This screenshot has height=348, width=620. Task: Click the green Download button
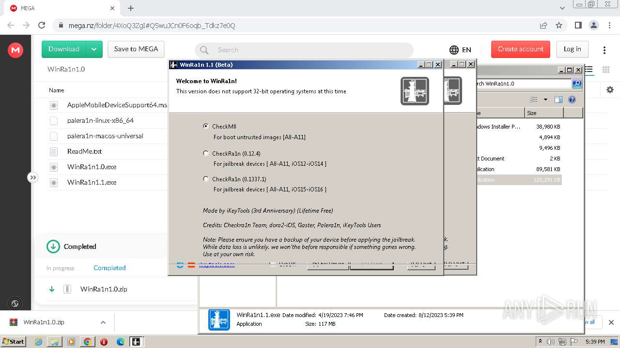(63, 49)
